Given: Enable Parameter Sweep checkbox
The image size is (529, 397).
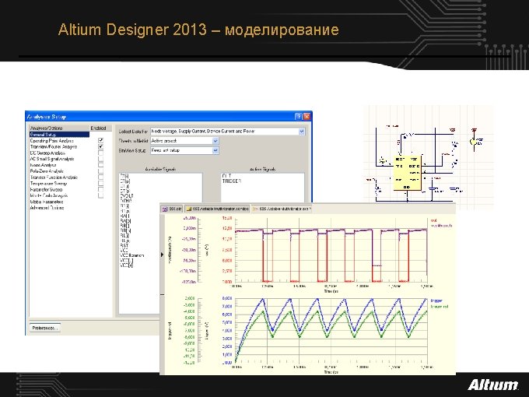Looking at the screenshot, I should [x=100, y=190].
